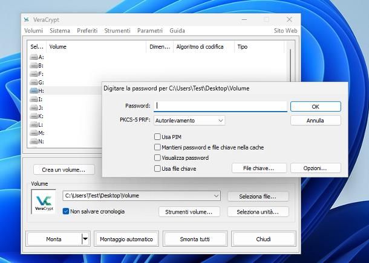
Task: Open the Volumi menu
Action: tap(33, 31)
